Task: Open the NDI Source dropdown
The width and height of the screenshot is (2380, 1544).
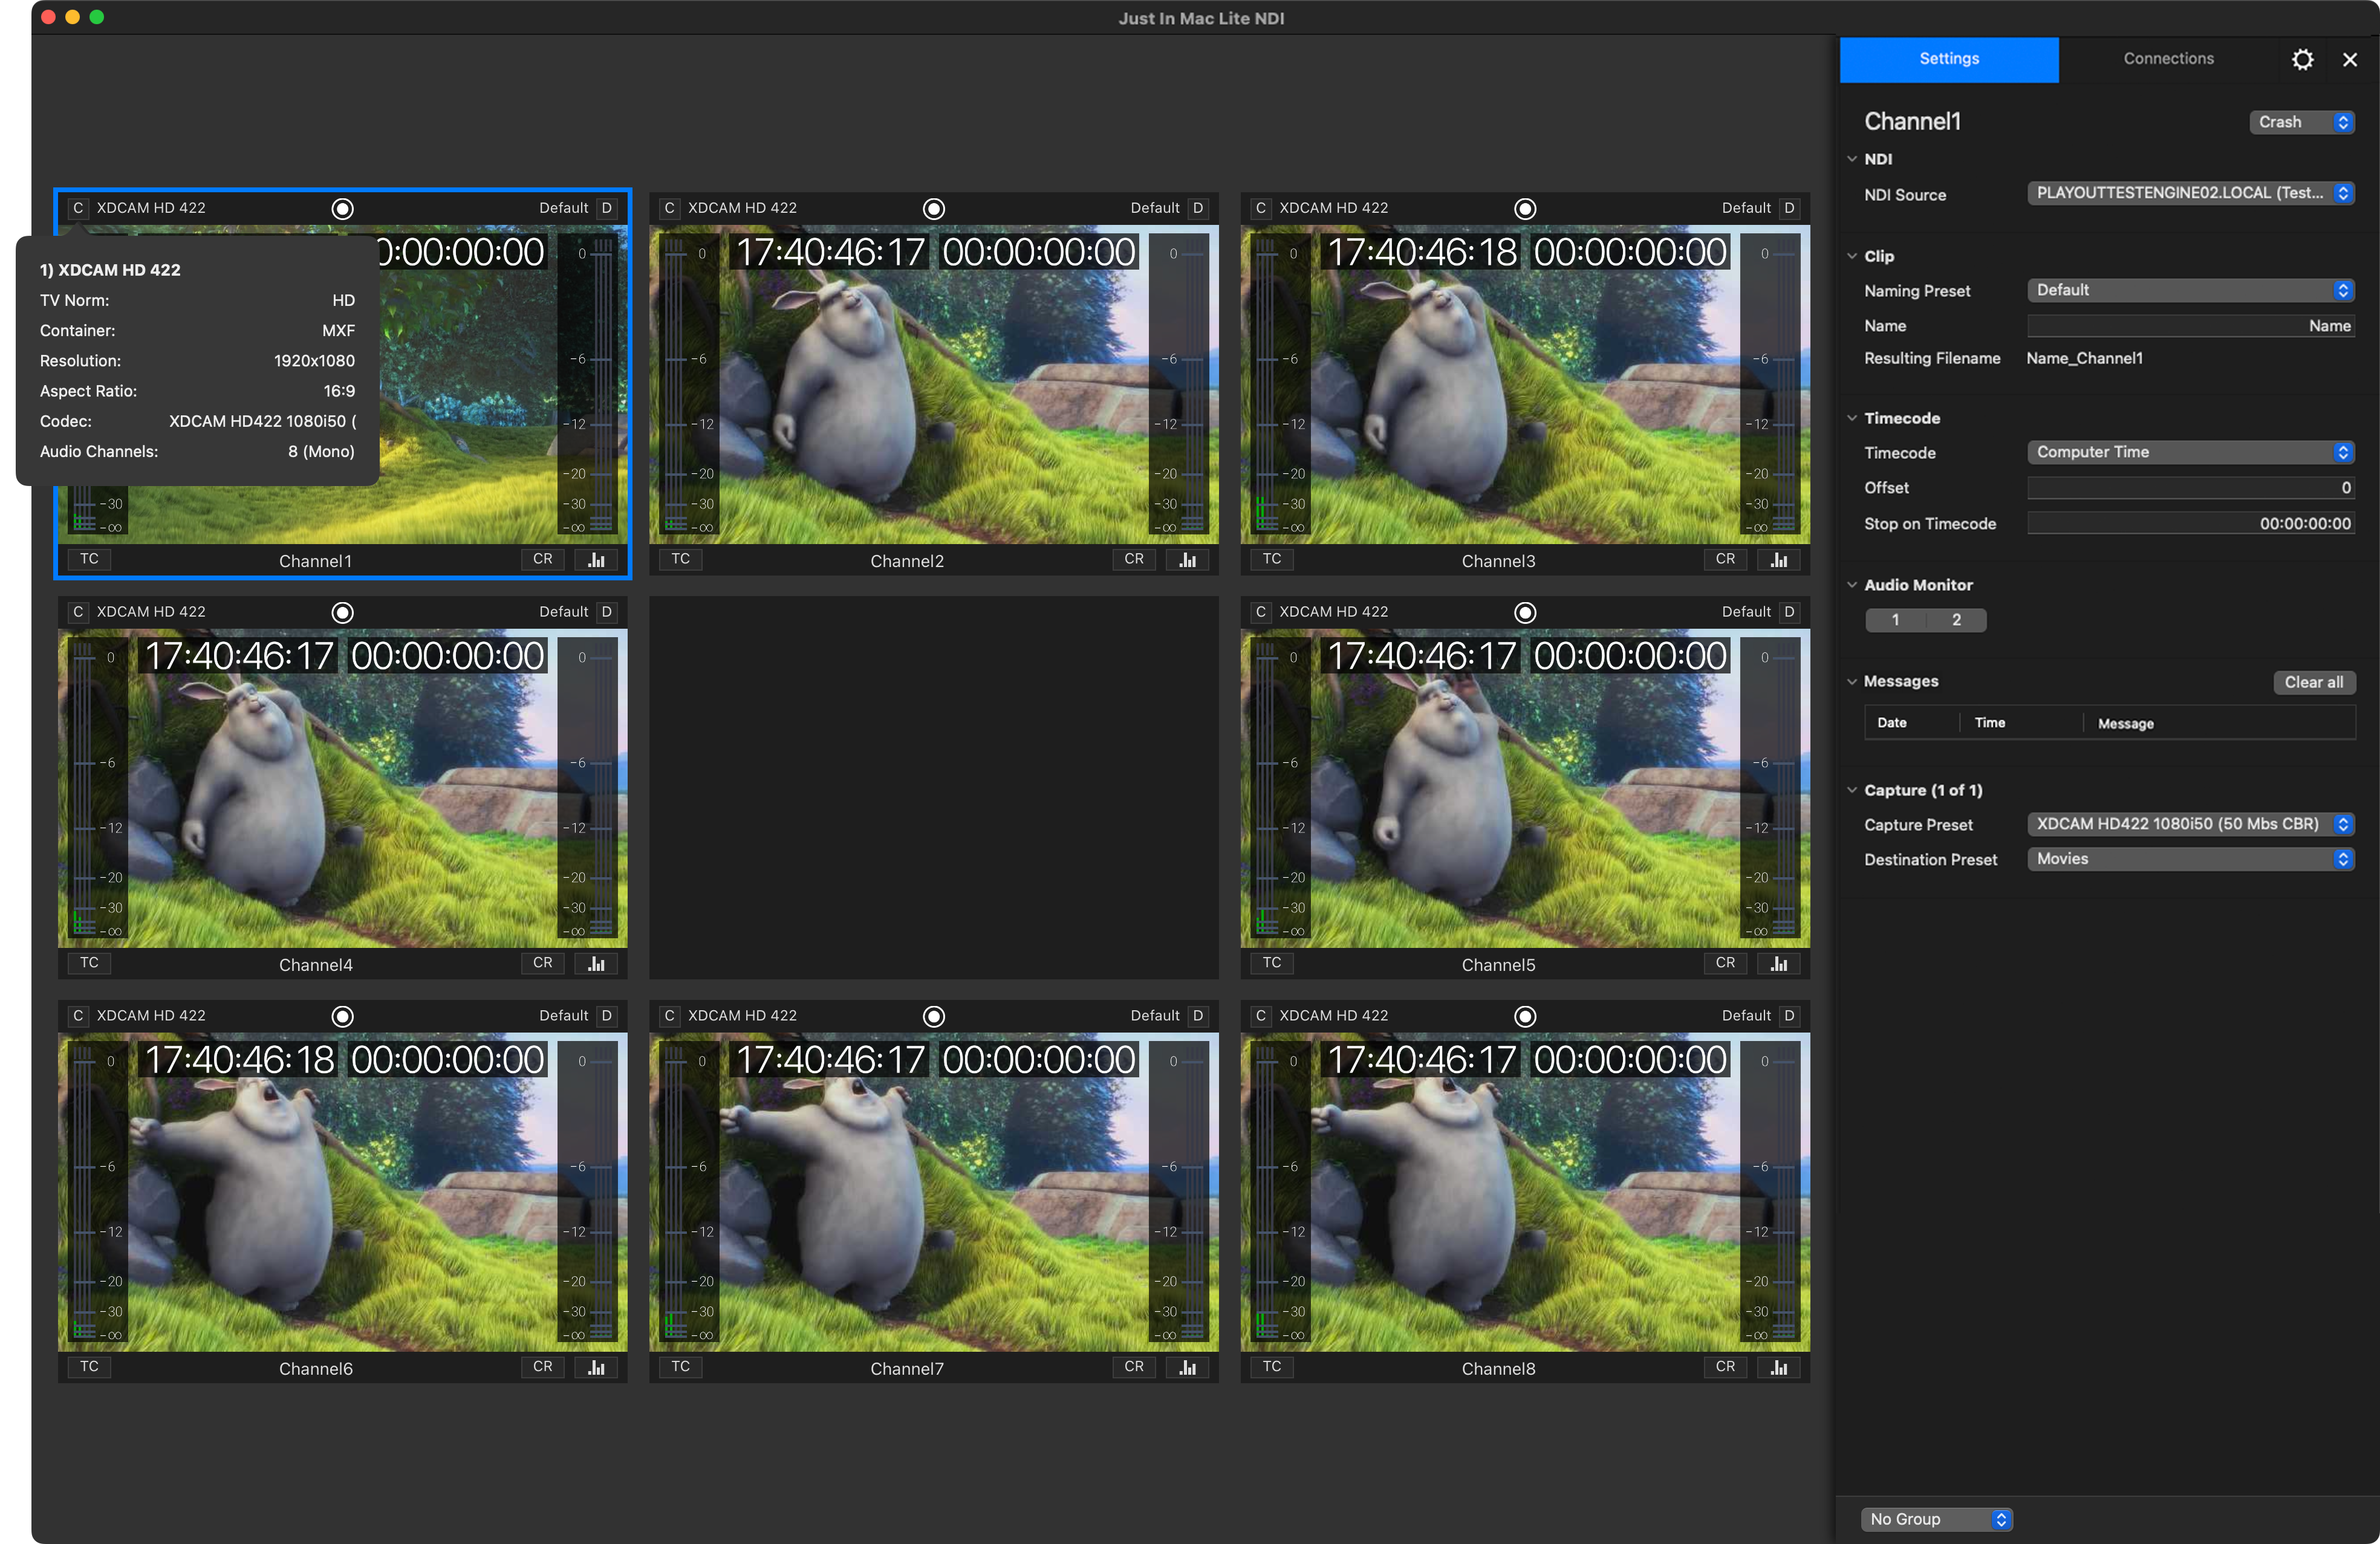Action: (x=2190, y=193)
